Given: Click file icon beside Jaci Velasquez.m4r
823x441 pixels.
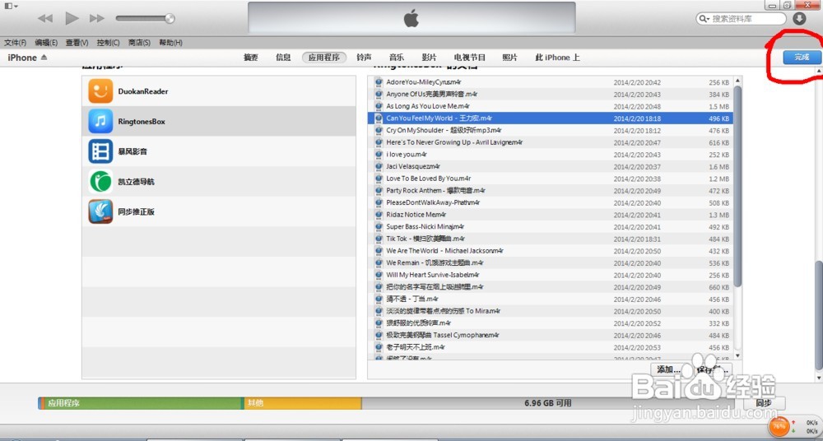Looking at the screenshot, I should click(379, 166).
